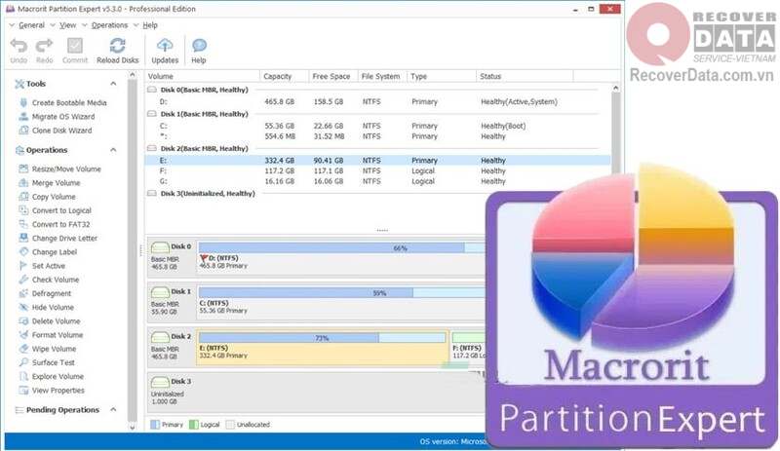Click the Primary legend color swatch

(x=155, y=425)
